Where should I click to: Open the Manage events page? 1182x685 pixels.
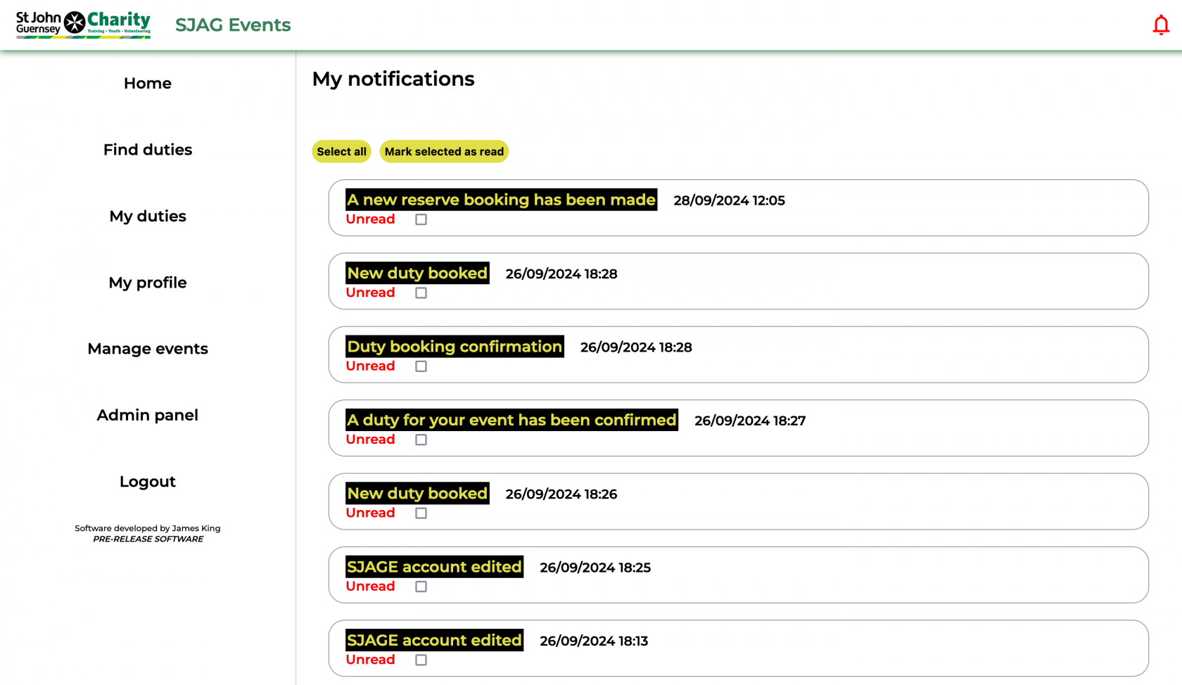click(x=147, y=348)
